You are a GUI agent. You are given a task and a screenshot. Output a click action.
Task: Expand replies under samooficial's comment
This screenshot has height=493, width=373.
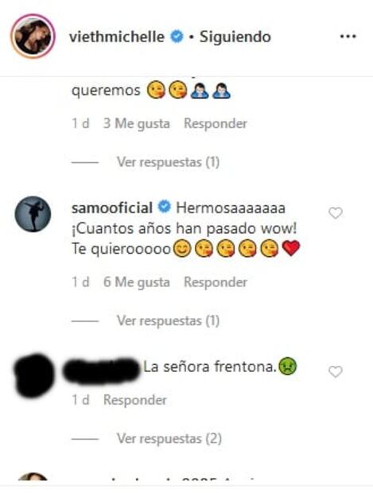pyautogui.click(x=169, y=320)
